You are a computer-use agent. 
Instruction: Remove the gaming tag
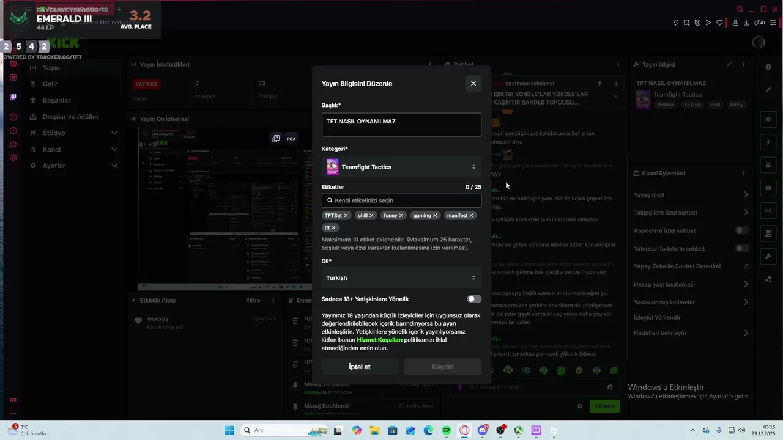coord(436,216)
